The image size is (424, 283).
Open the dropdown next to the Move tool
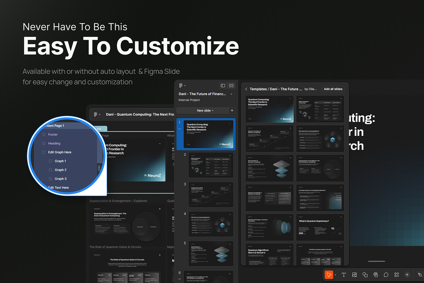[x=335, y=275]
